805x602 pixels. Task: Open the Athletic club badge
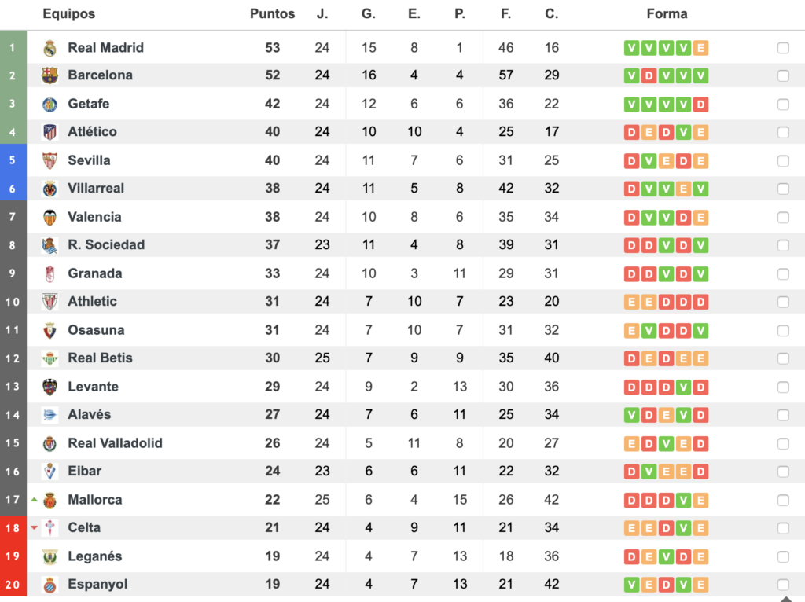point(50,301)
